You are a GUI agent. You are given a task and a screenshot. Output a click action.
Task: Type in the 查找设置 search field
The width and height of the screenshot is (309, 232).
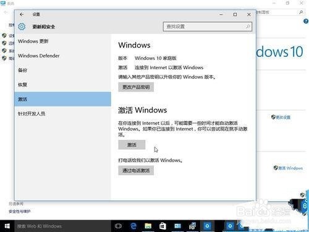click(207, 27)
